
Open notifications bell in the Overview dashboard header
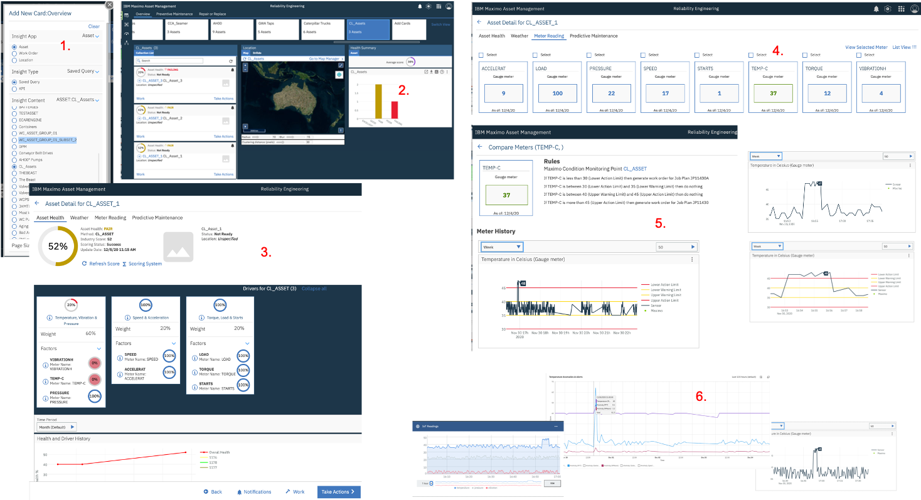pos(420,6)
